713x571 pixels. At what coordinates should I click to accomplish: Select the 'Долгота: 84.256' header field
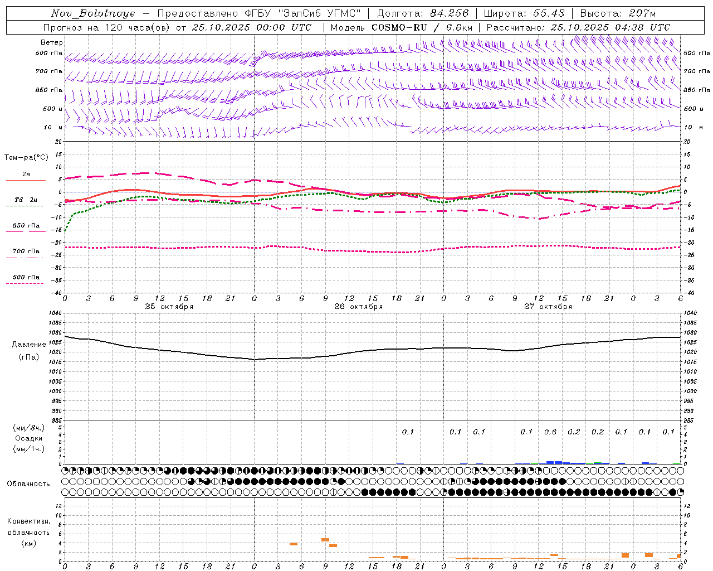423,13
